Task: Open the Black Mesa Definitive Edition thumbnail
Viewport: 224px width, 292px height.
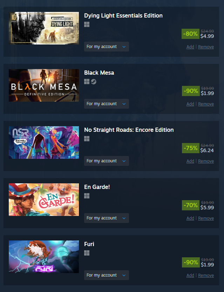Action: point(44,85)
